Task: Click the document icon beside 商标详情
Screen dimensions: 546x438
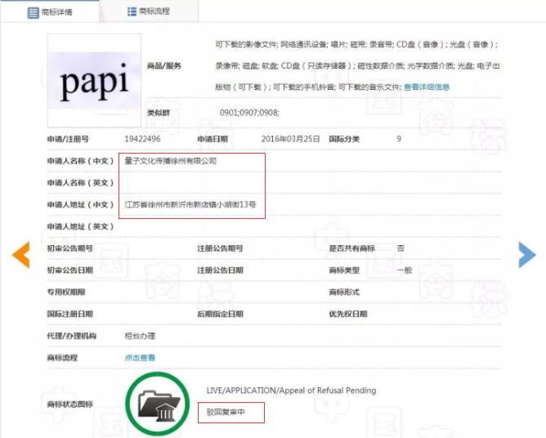Action: tap(34, 12)
